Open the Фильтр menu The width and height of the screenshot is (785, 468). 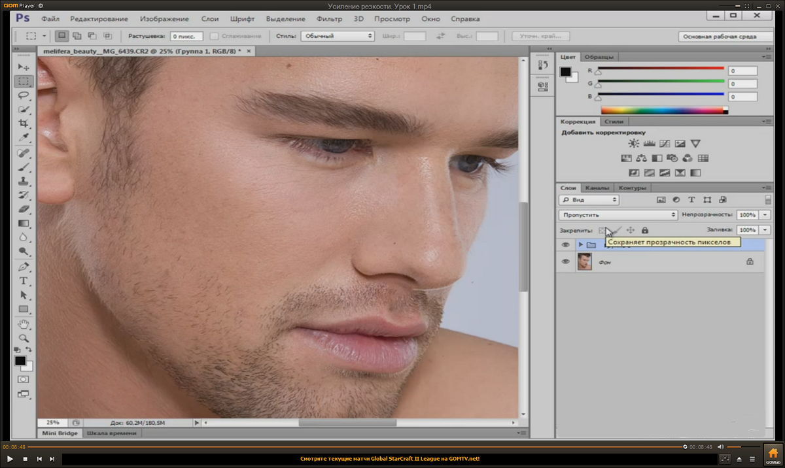point(329,19)
